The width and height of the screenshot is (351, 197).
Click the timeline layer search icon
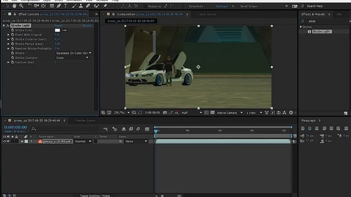pos(33,129)
